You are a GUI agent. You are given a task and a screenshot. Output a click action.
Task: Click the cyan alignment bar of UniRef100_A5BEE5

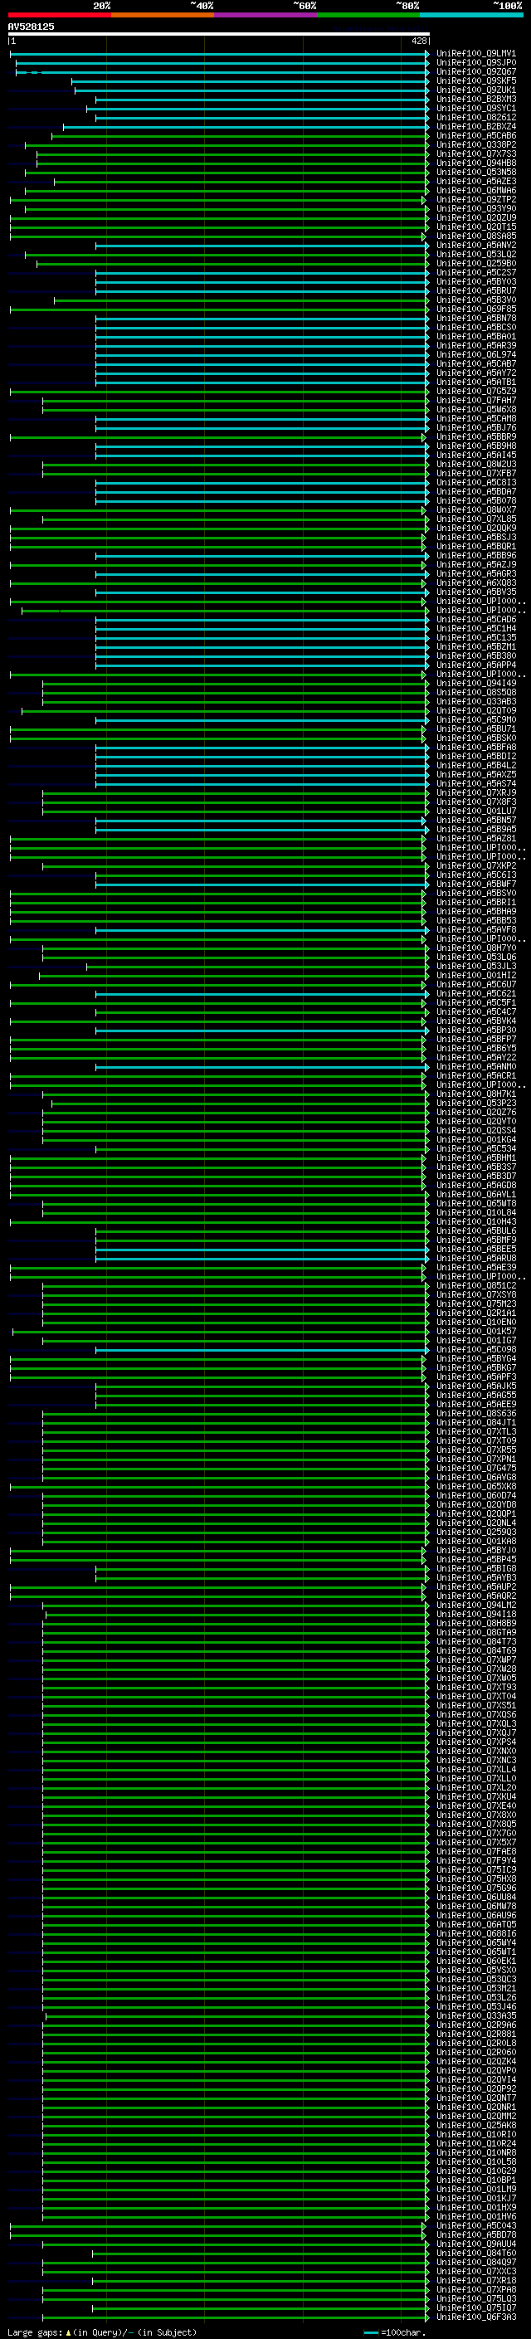262,1250
